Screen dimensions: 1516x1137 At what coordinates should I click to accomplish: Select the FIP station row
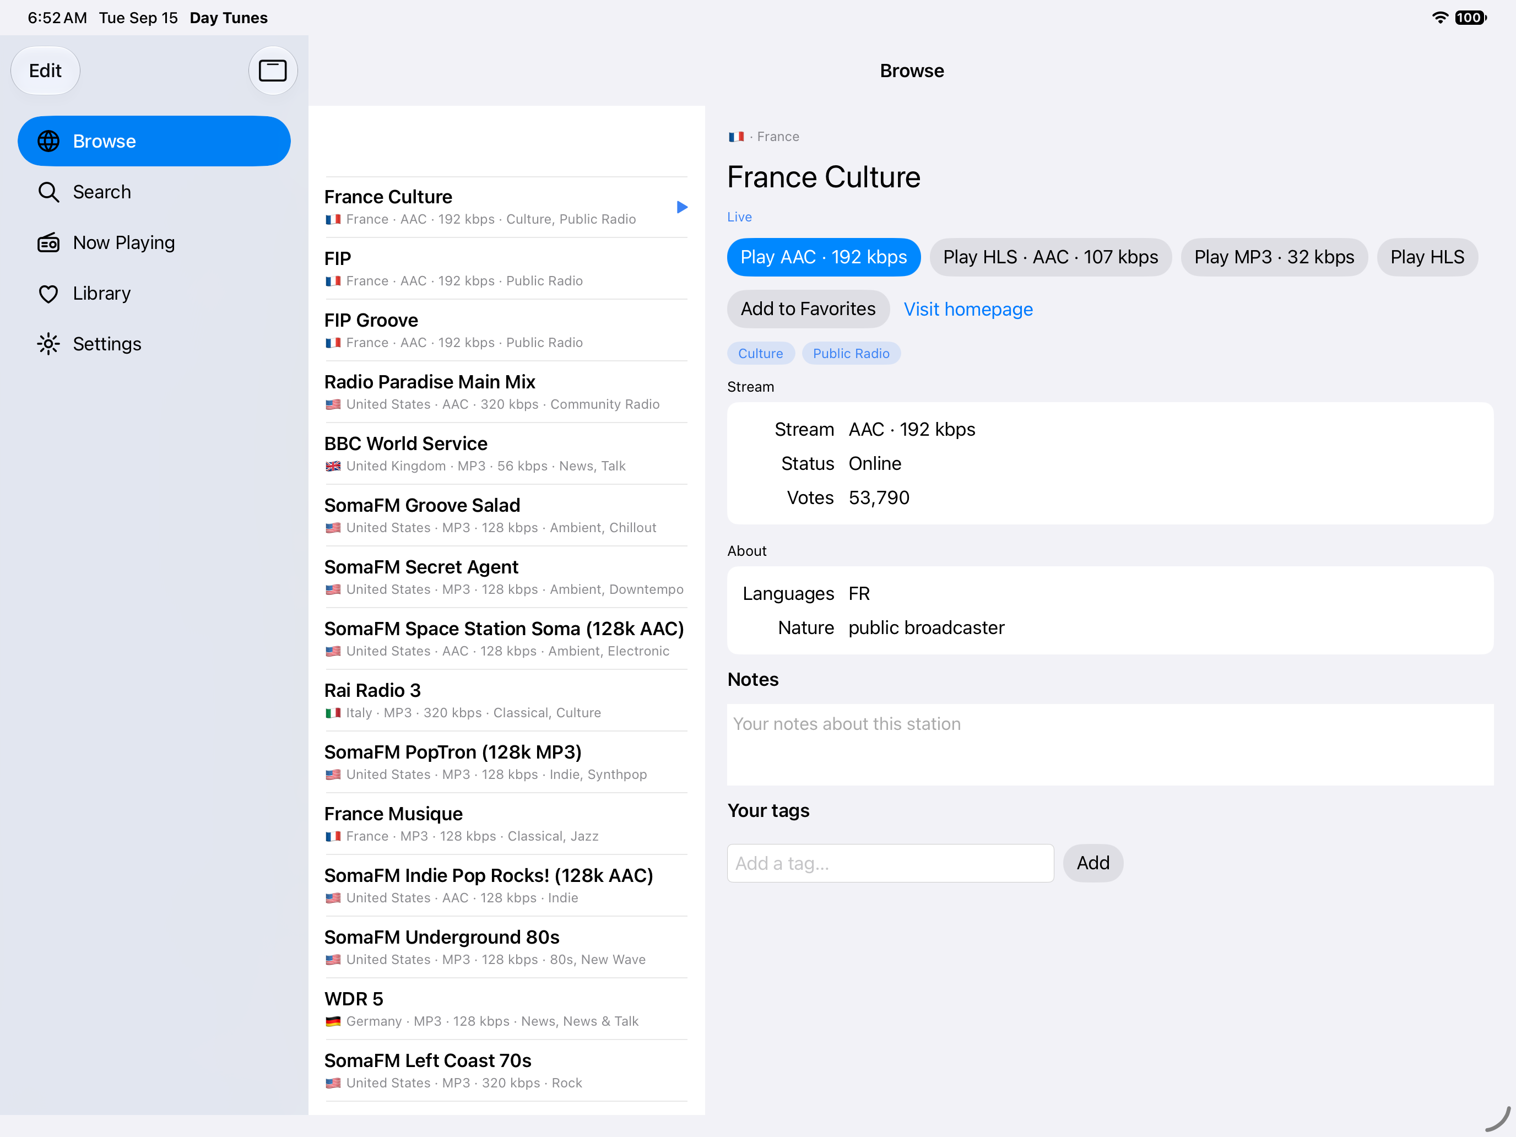(506, 269)
